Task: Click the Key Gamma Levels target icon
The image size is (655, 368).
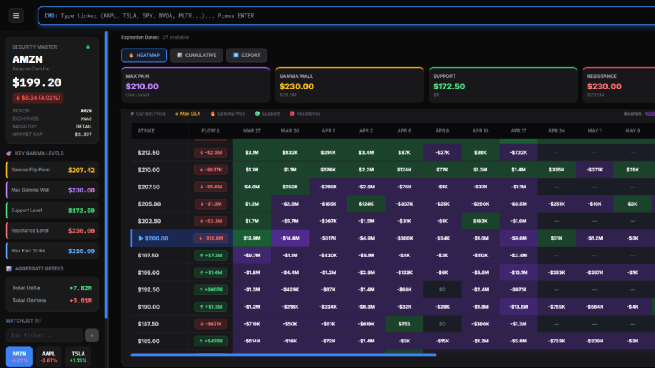Action: click(x=8, y=153)
